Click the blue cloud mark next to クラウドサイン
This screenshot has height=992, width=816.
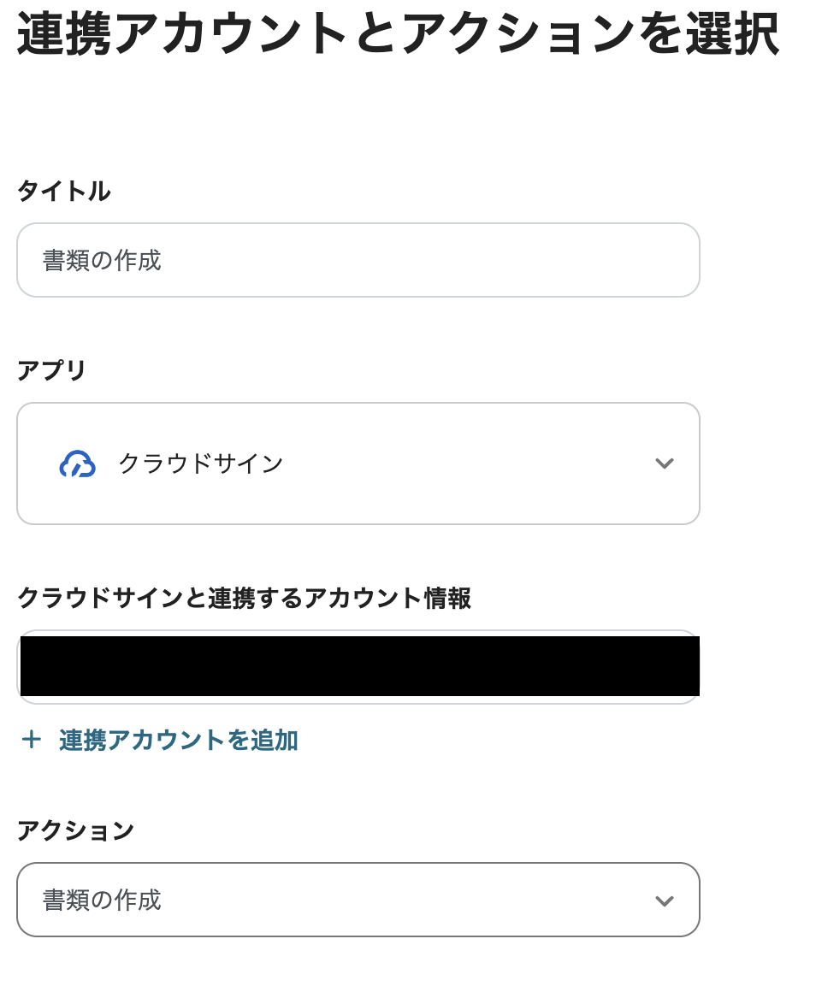click(x=77, y=464)
